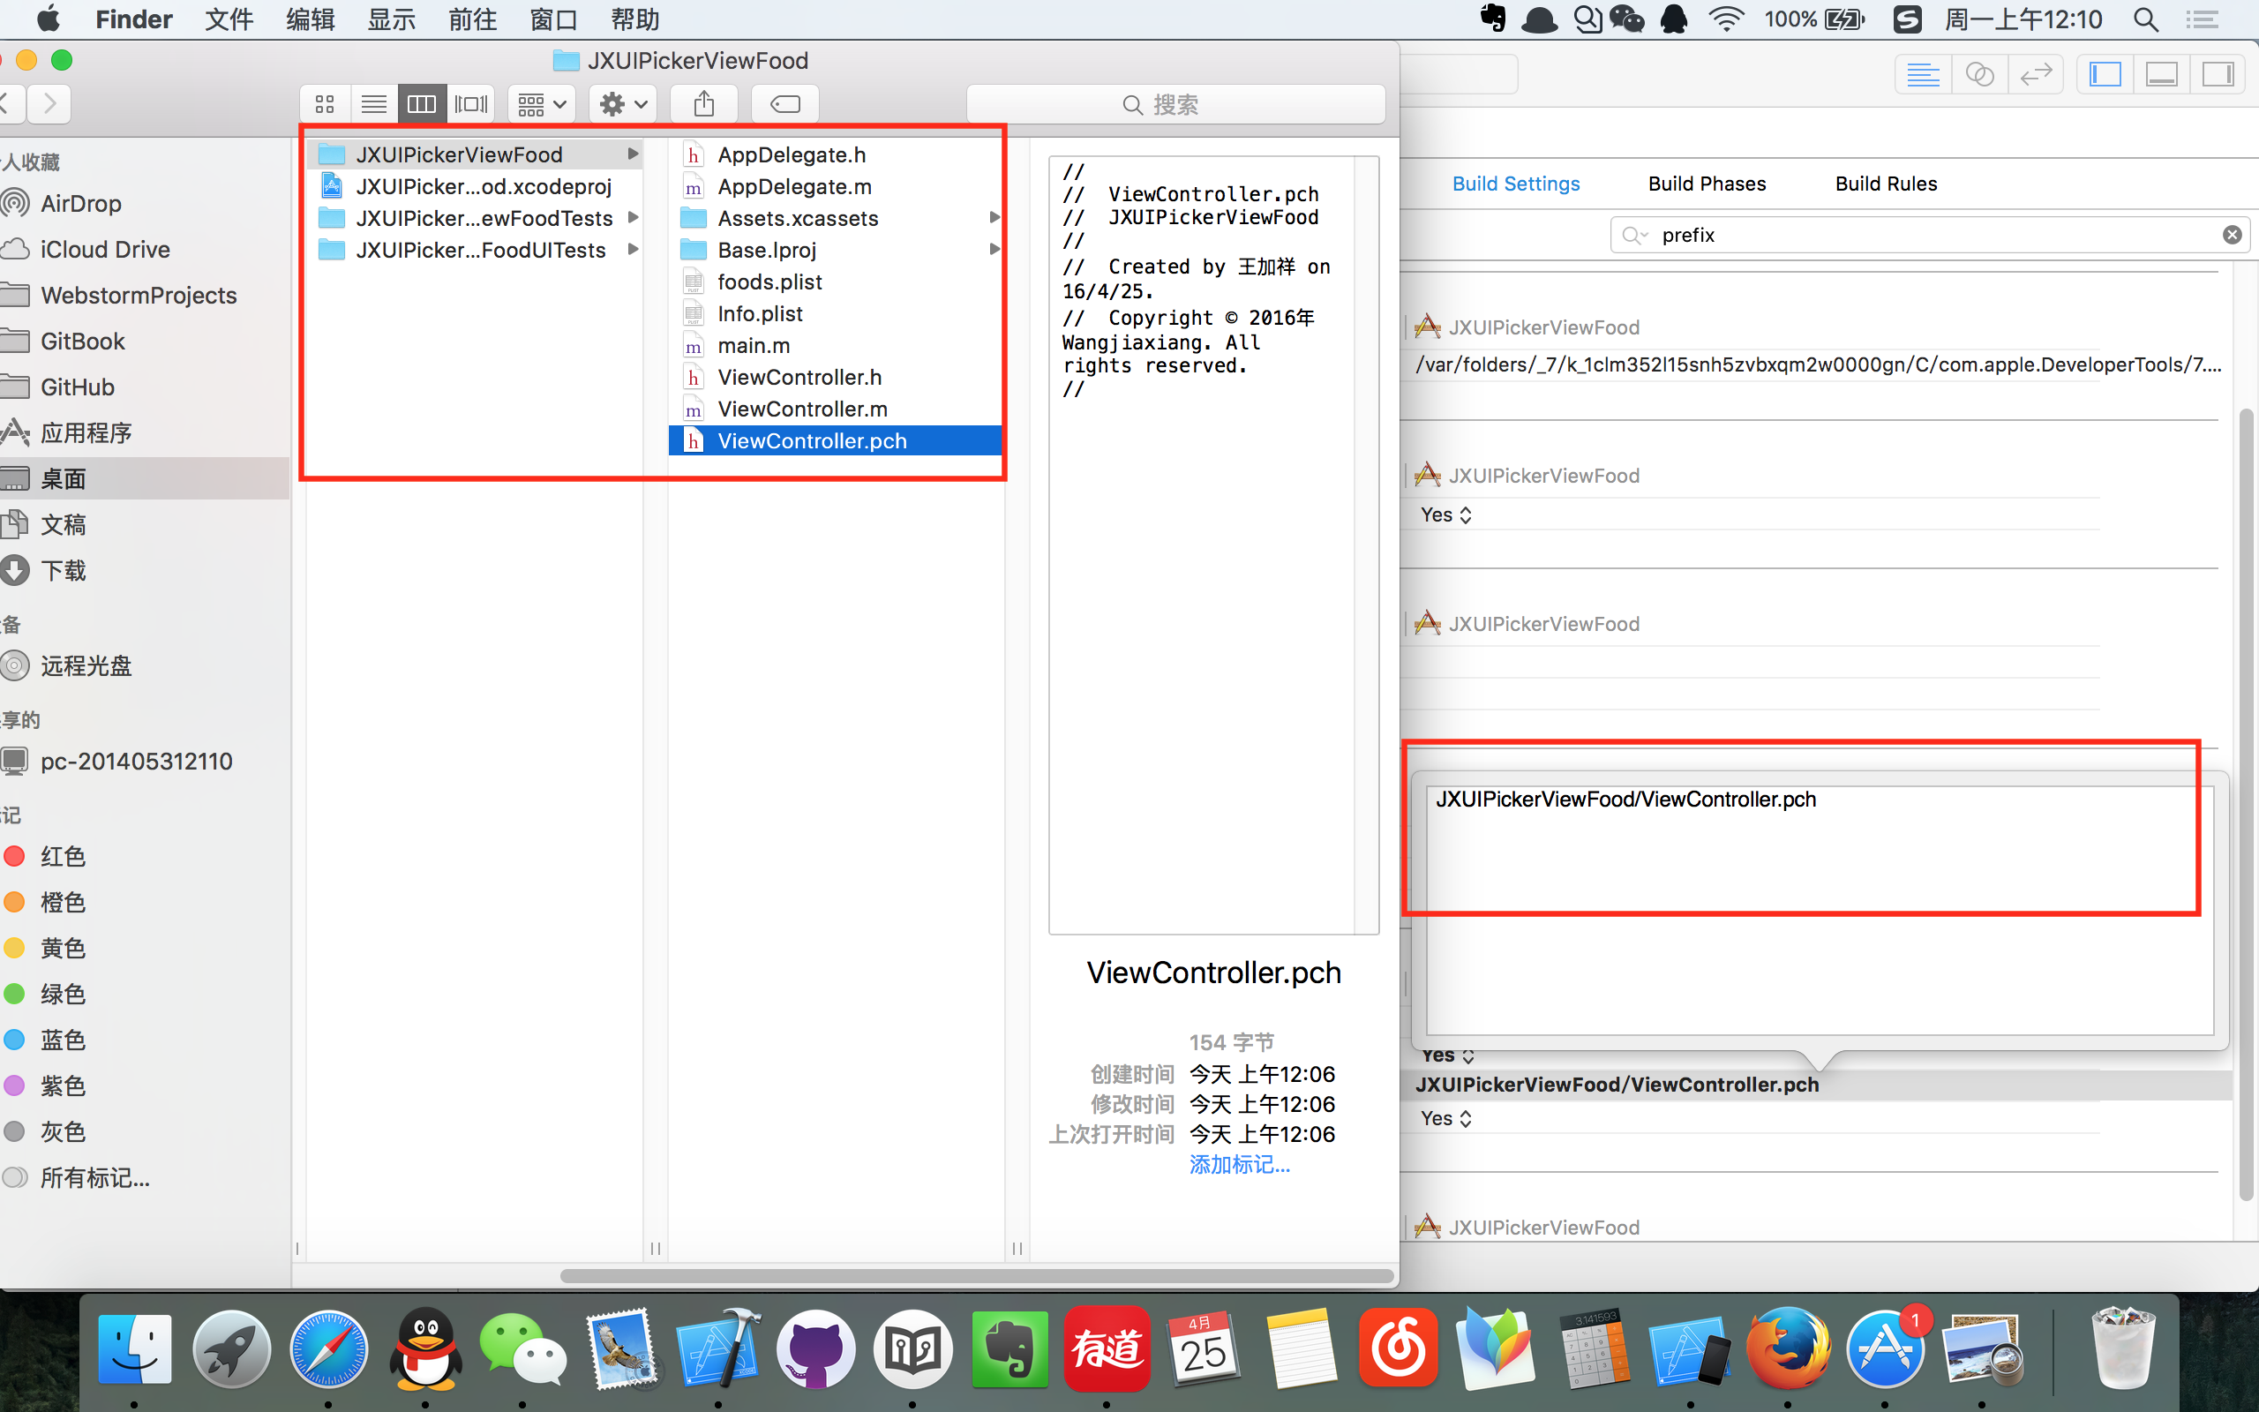Switch to Build Rules tab

[1886, 184]
